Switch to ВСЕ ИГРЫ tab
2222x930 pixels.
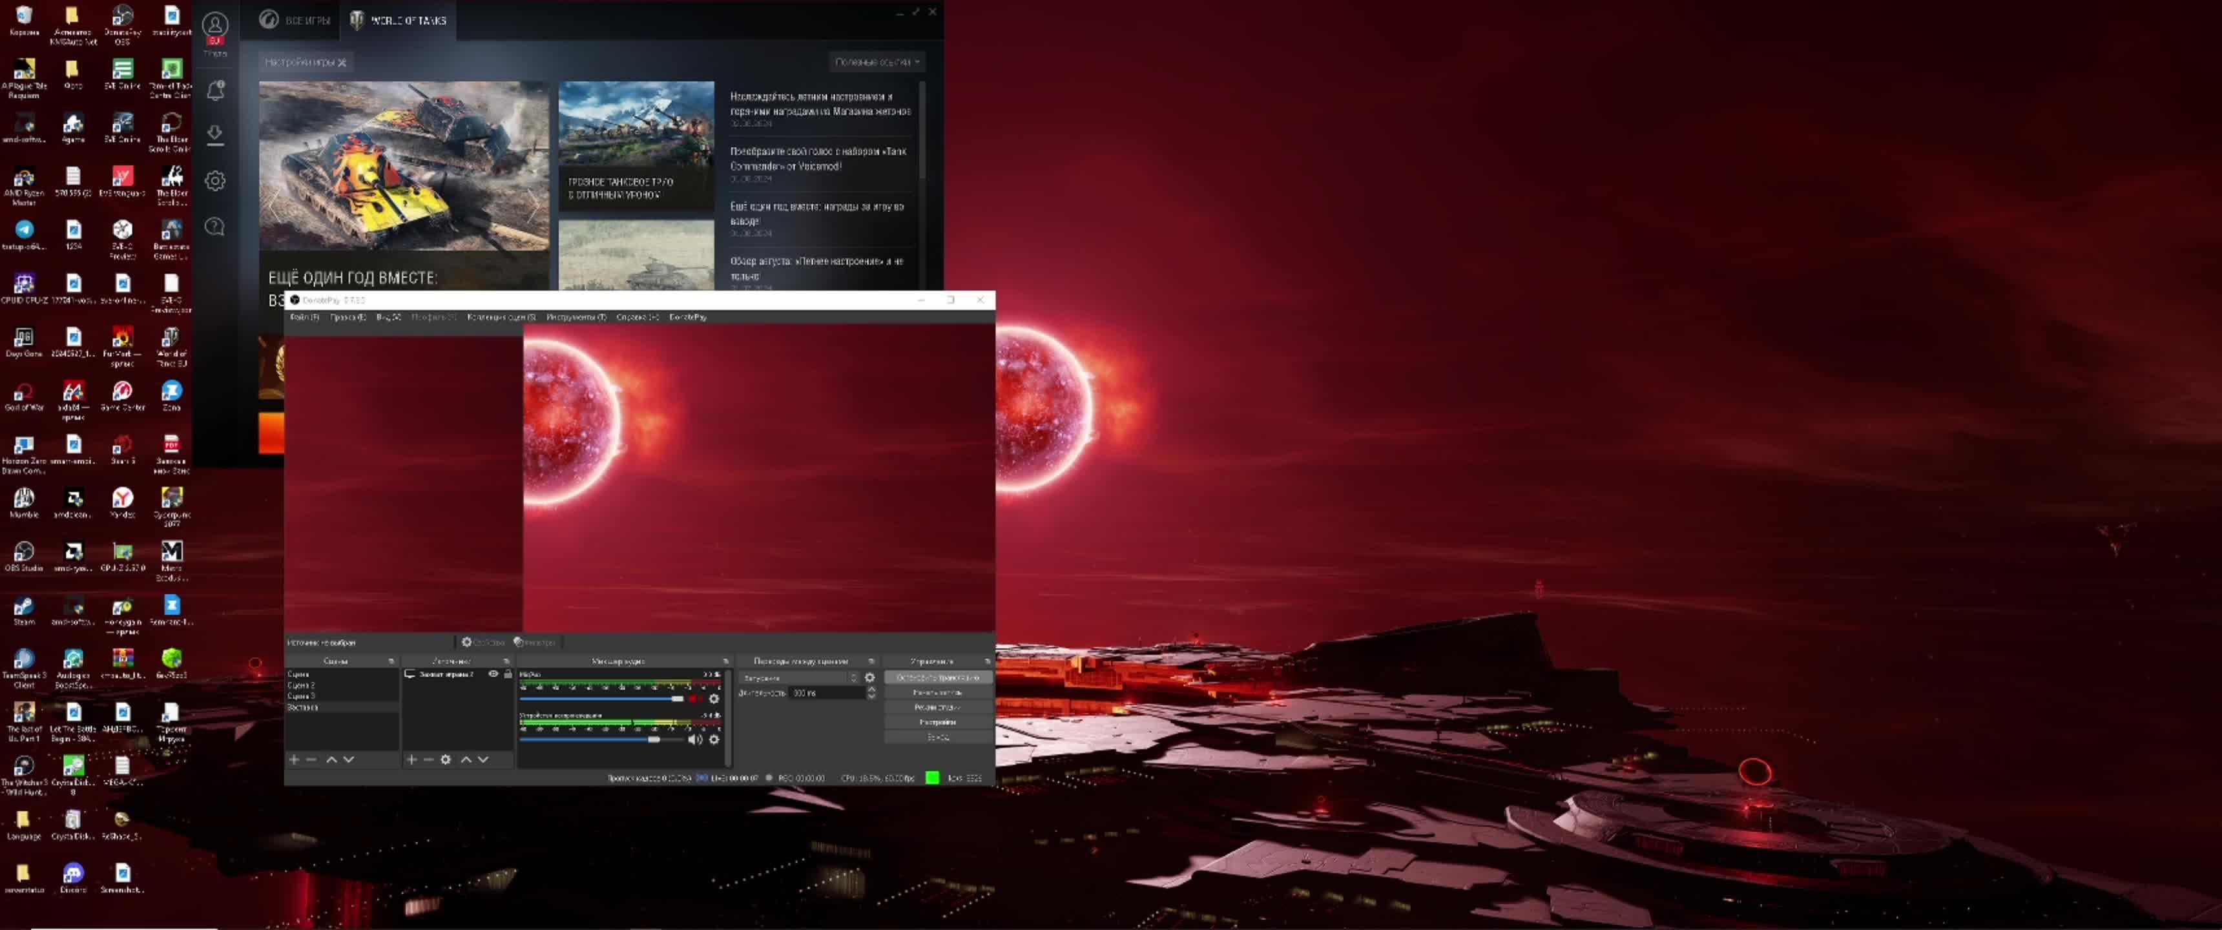click(x=295, y=20)
